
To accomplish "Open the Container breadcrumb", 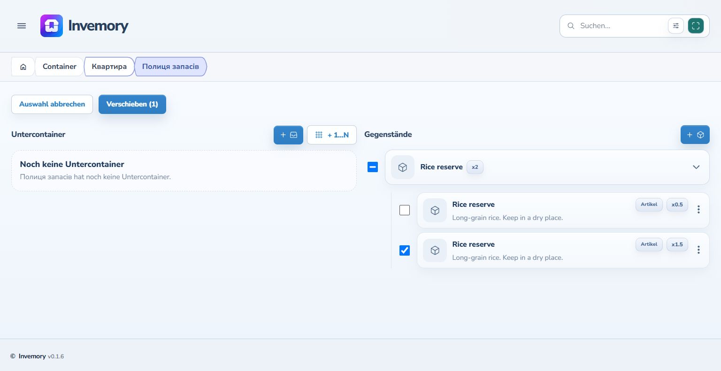I will click(60, 67).
